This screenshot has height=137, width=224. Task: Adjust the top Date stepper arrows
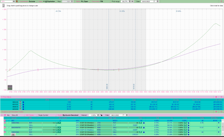[158, 1]
